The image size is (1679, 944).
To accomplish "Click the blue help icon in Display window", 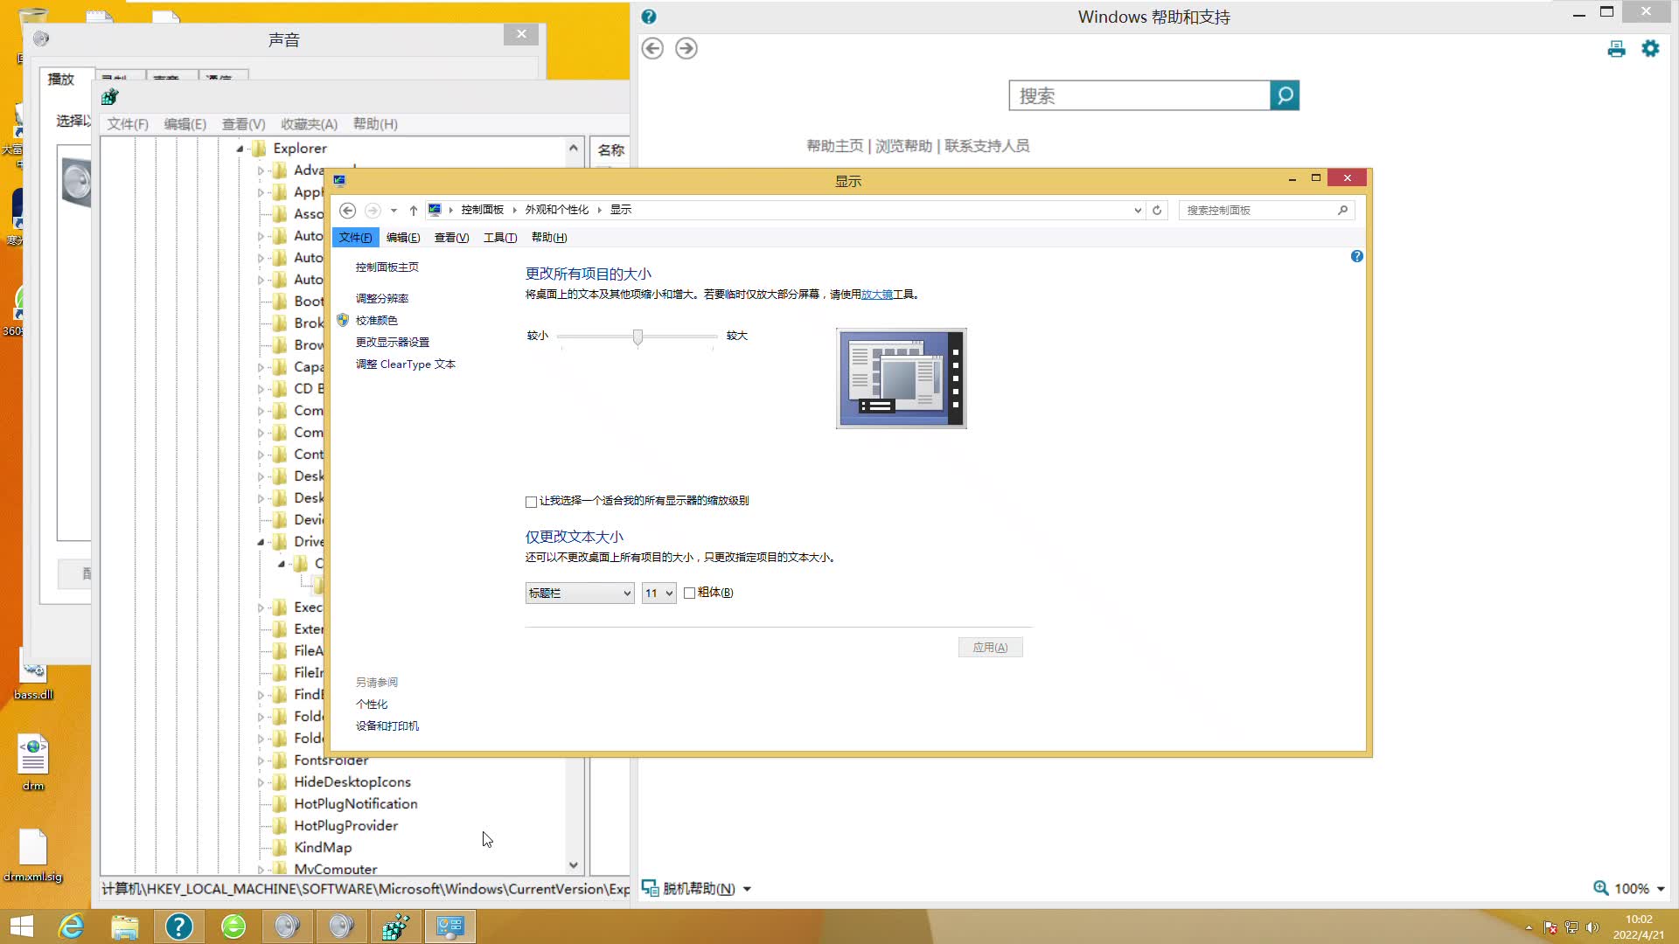I will (x=1356, y=256).
